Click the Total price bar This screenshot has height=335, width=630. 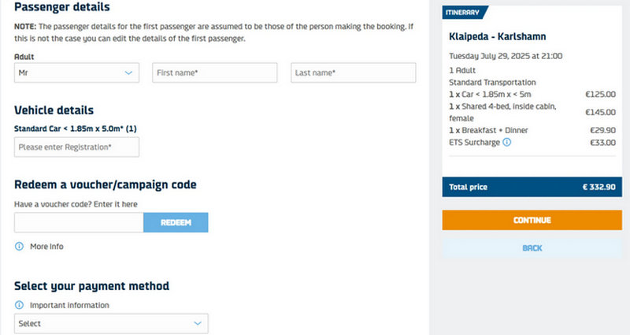tap(532, 187)
